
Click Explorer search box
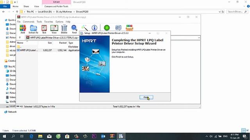coord(237,12)
